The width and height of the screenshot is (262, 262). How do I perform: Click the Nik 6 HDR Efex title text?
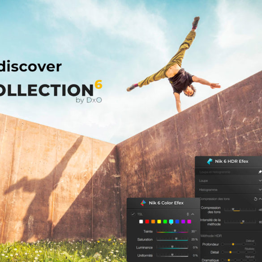click(232, 161)
